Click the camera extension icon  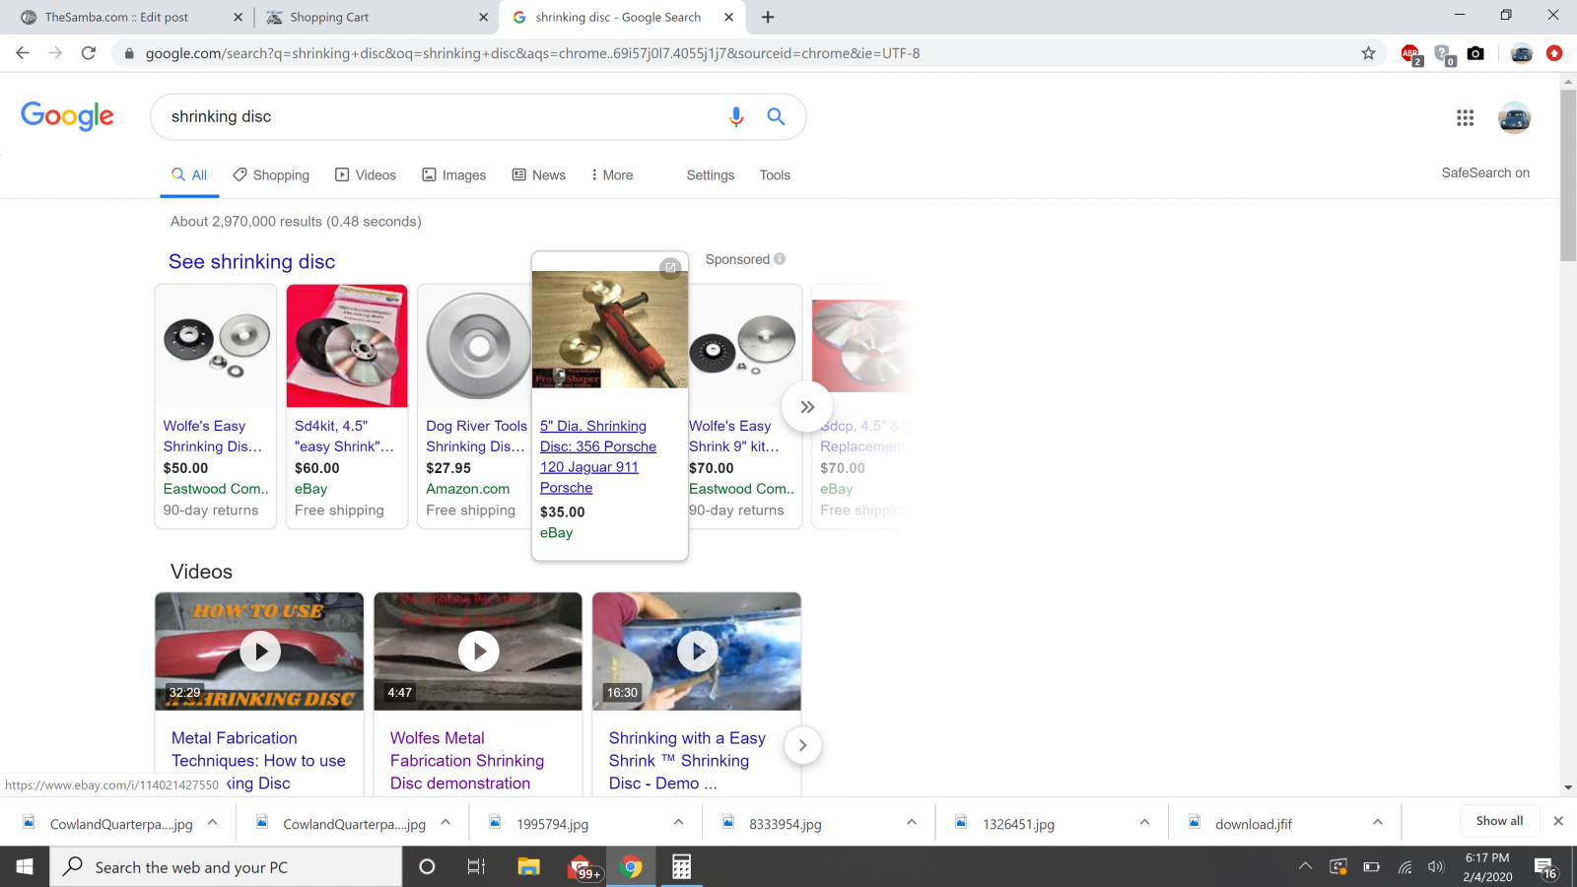[1475, 53]
